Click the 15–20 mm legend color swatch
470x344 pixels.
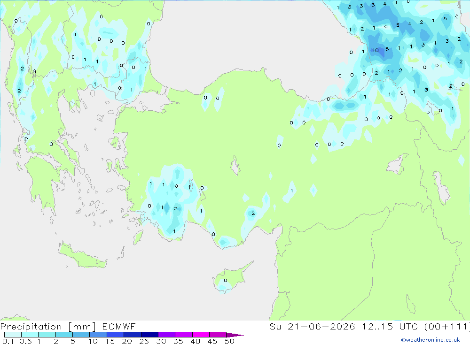pos(116,335)
